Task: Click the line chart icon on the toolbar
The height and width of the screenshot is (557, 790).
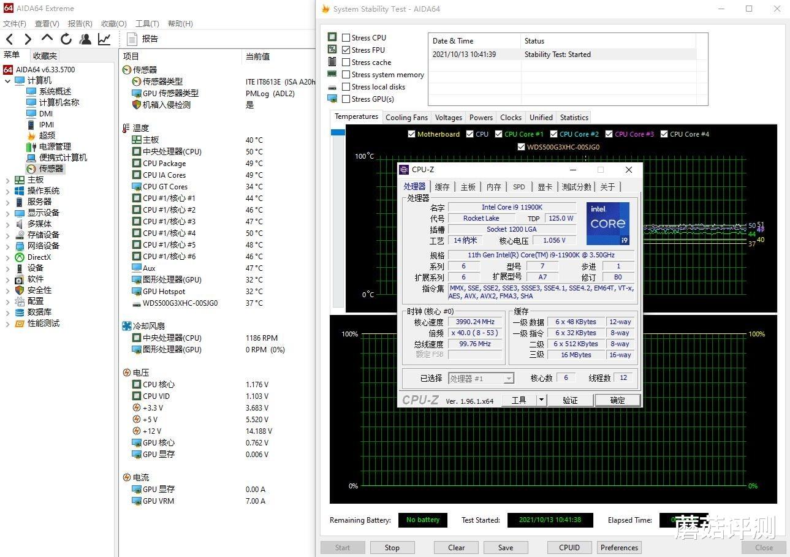Action: coord(104,38)
